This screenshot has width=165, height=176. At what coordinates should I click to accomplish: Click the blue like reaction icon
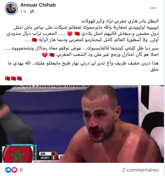click(x=8, y=170)
